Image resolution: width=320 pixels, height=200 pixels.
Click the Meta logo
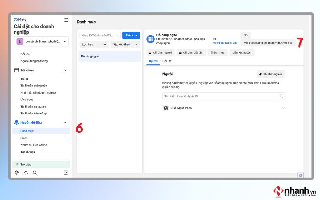click(x=20, y=20)
